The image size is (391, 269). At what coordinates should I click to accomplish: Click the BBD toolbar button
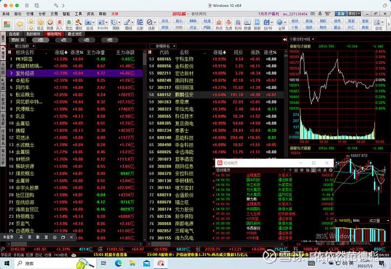pos(193,21)
